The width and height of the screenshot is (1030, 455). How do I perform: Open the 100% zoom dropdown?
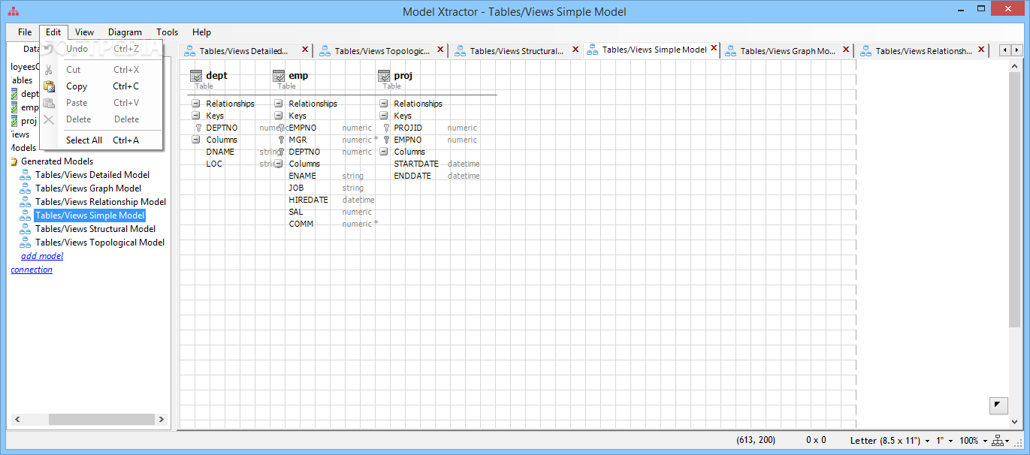coord(974,441)
